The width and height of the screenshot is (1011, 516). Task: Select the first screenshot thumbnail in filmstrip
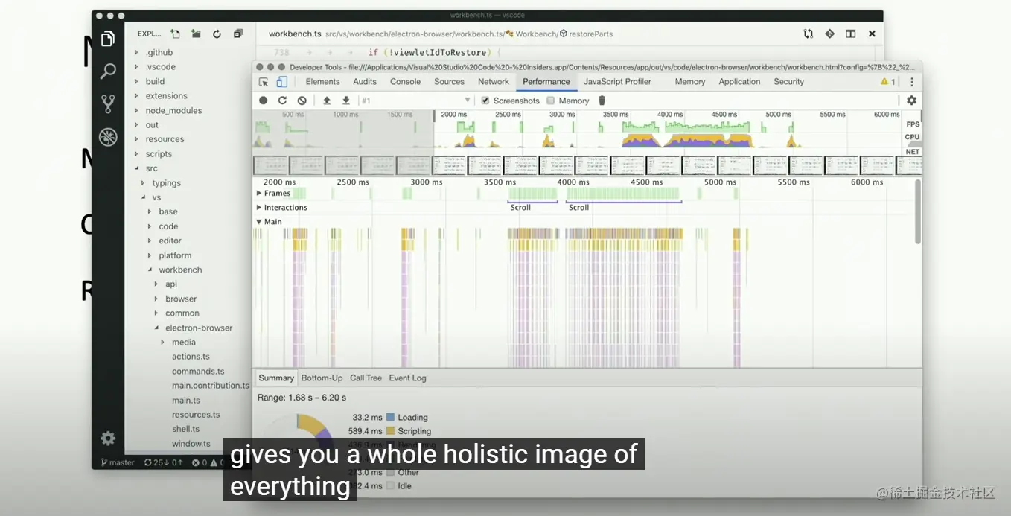click(x=270, y=165)
